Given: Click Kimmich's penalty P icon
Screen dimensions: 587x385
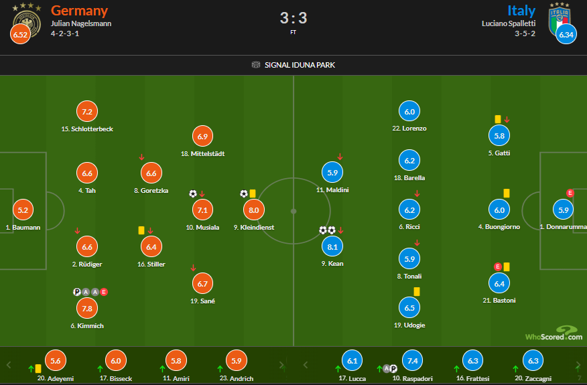Looking at the screenshot, I should tap(77, 292).
